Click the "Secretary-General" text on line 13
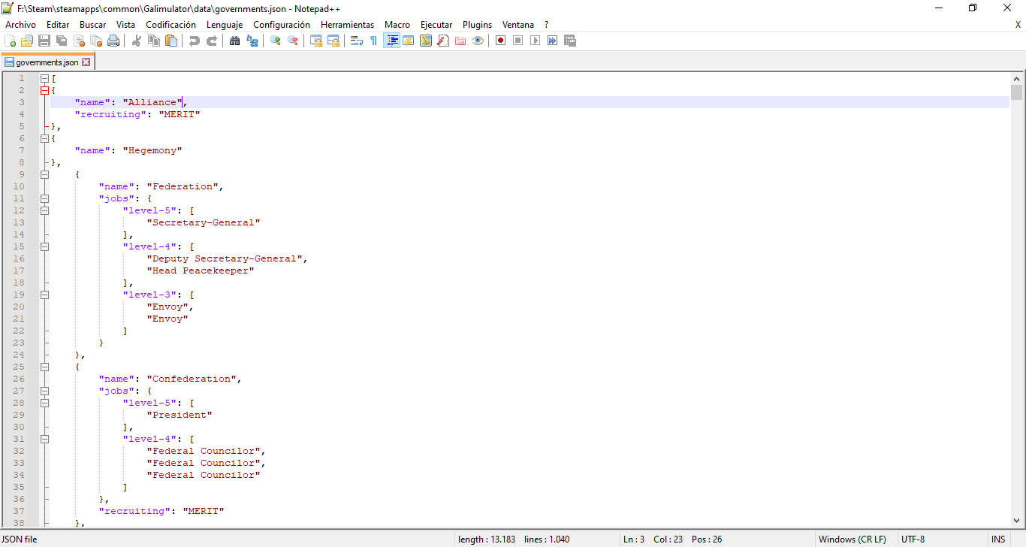The image size is (1026, 547). tap(204, 222)
